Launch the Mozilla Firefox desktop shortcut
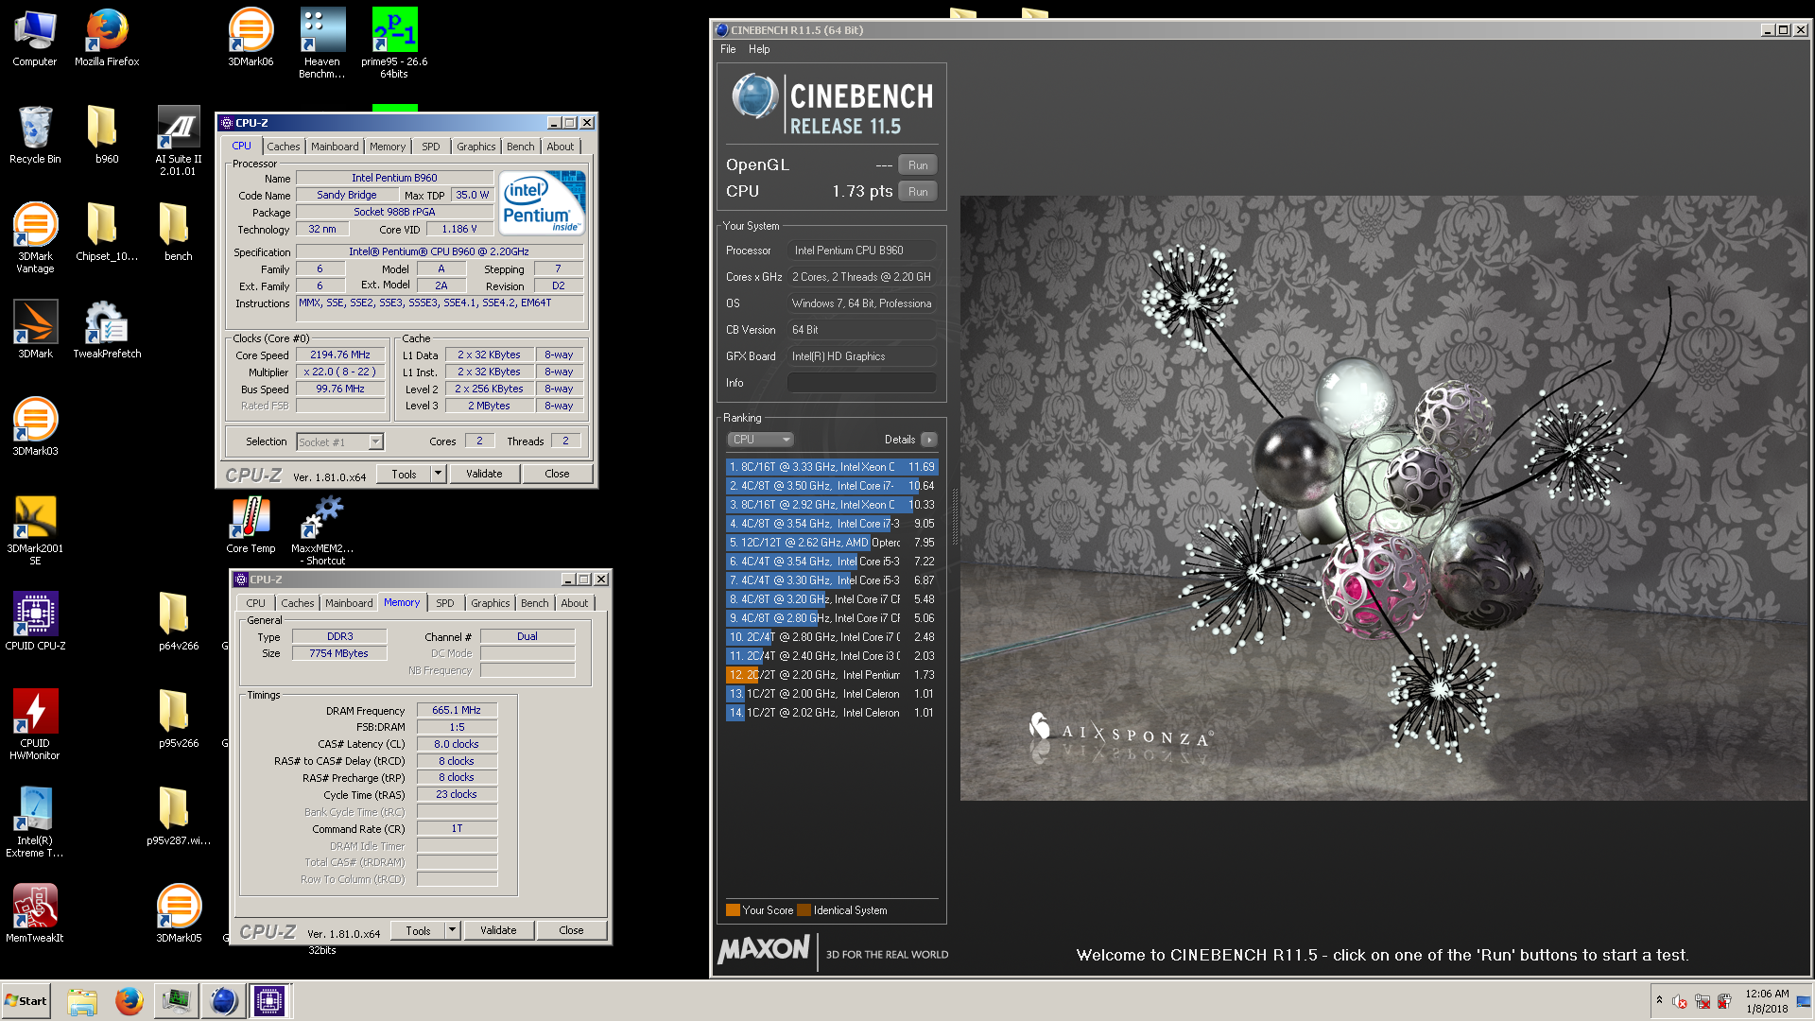Viewport: 1815px width, 1021px height. [x=107, y=38]
